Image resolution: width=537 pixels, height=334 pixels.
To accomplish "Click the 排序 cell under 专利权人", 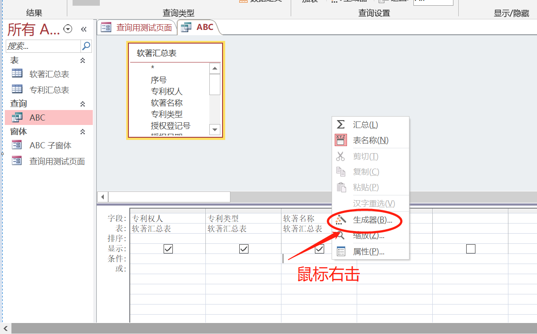I will pyautogui.click(x=168, y=239).
